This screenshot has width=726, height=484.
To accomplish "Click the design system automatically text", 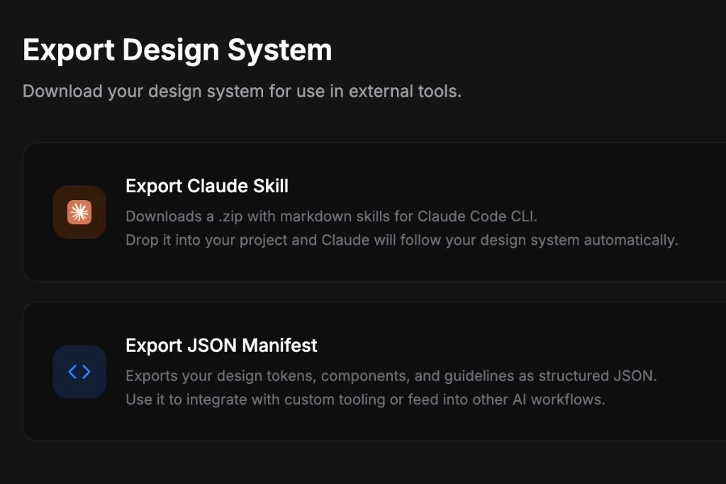I will (x=402, y=240).
